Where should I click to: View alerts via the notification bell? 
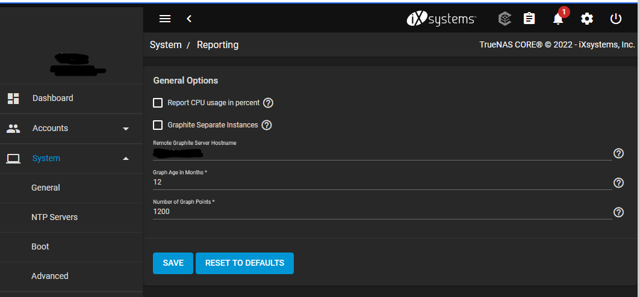point(558,19)
